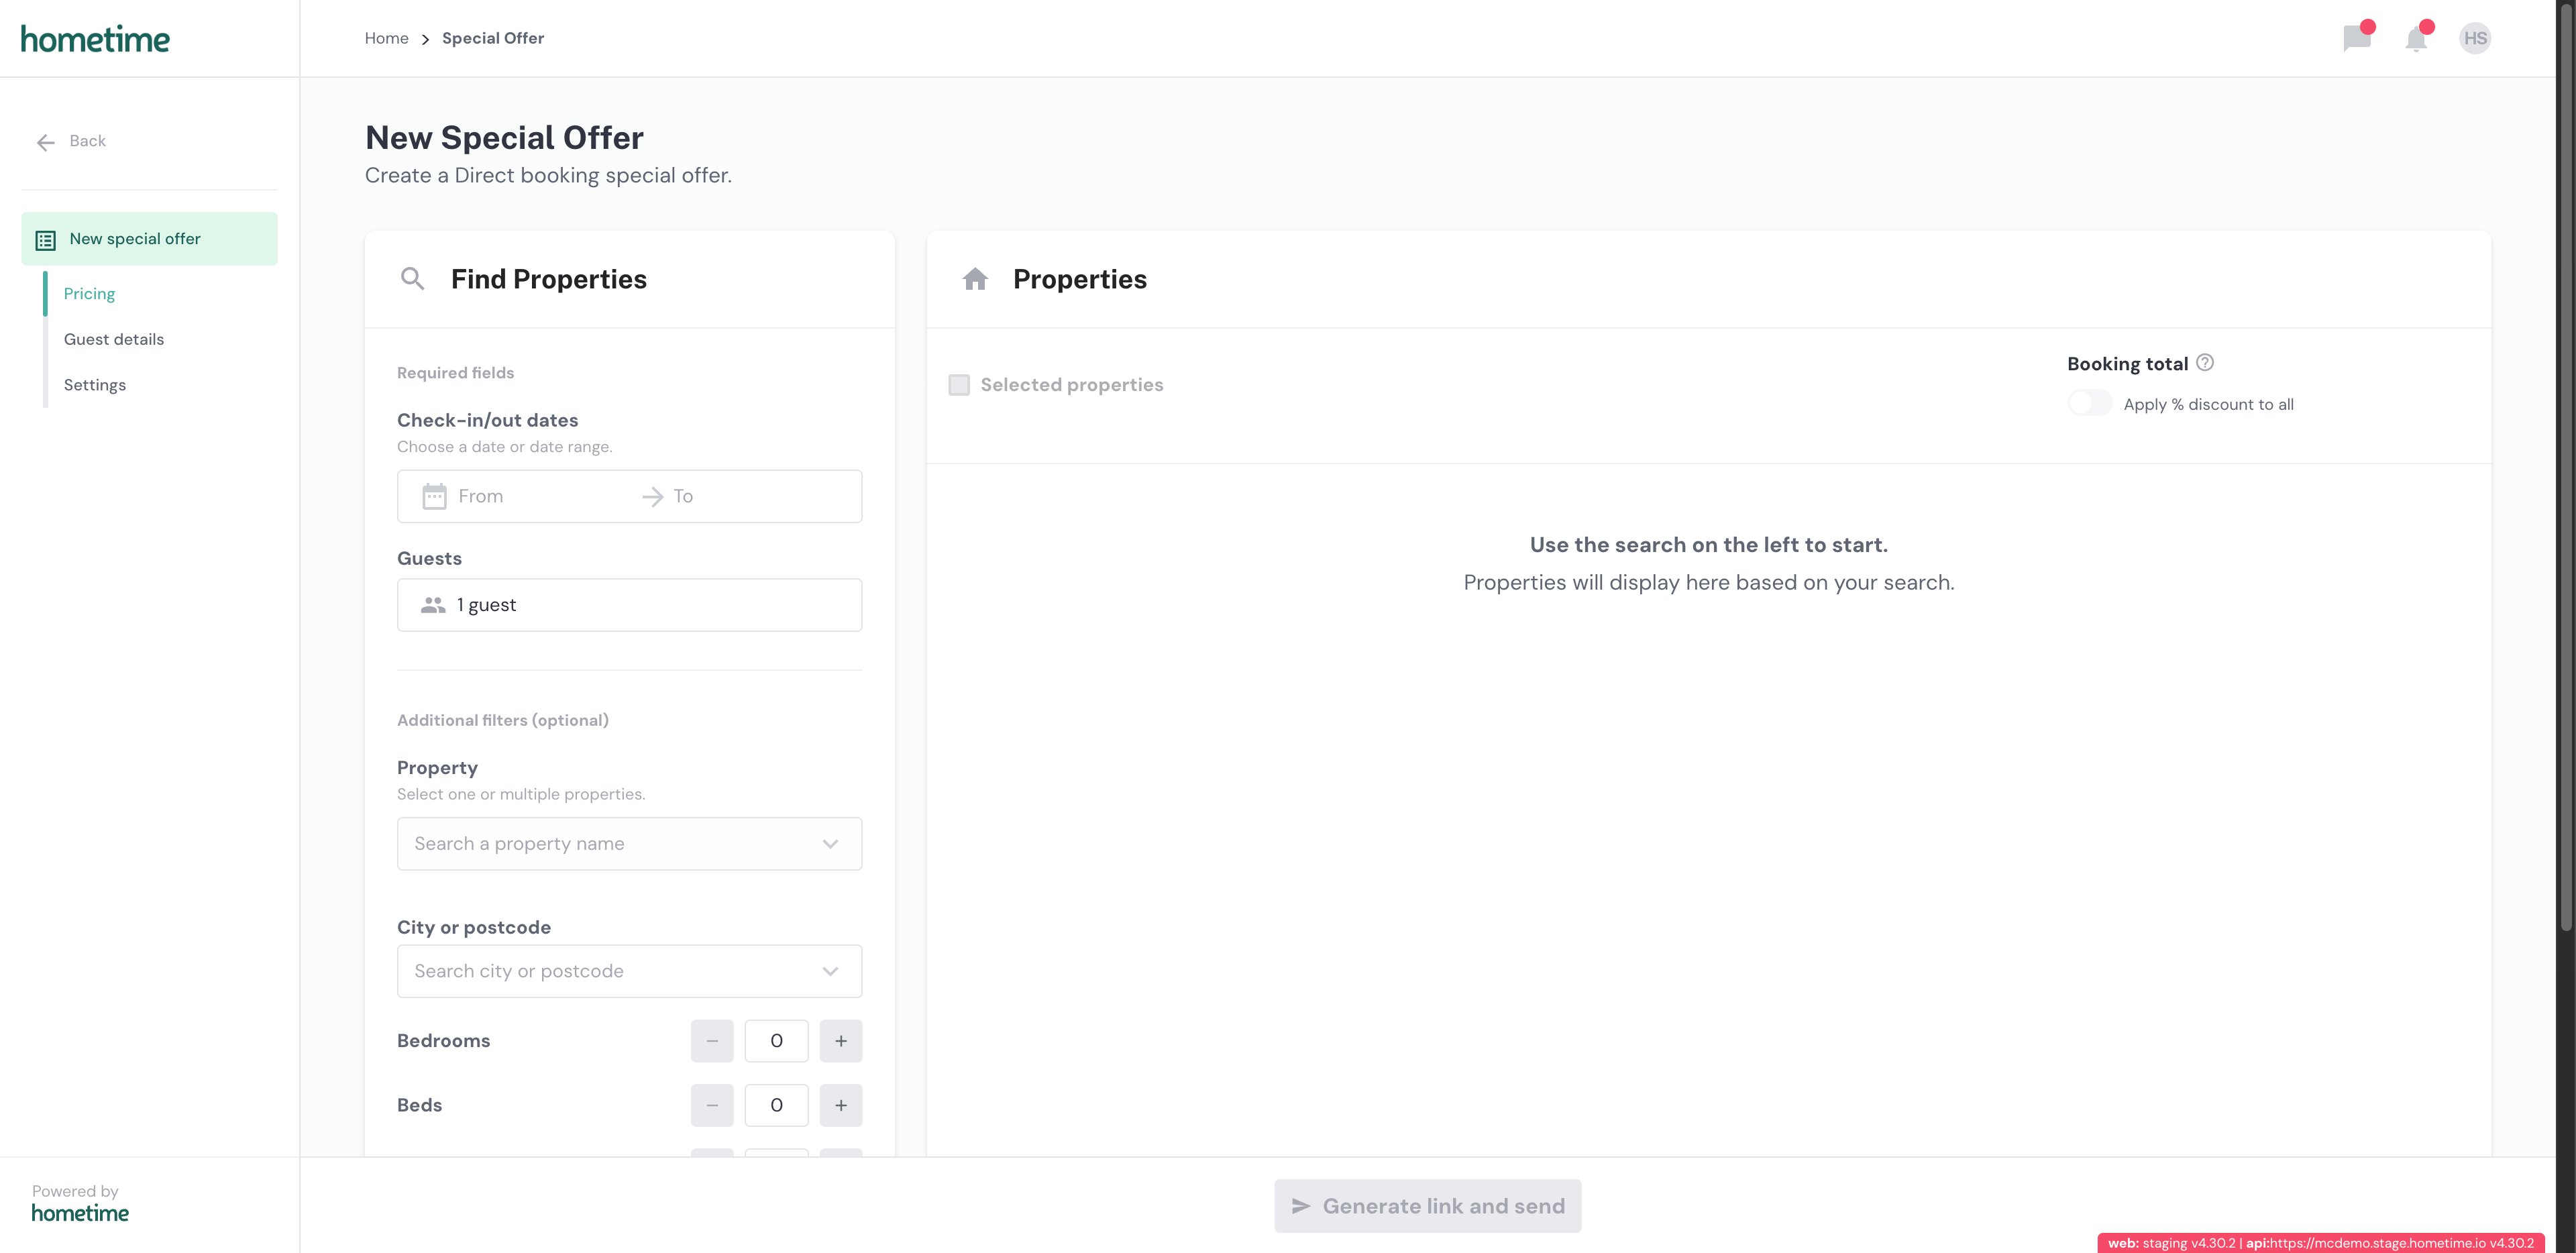Click the New Special Offer page heading

504,138
